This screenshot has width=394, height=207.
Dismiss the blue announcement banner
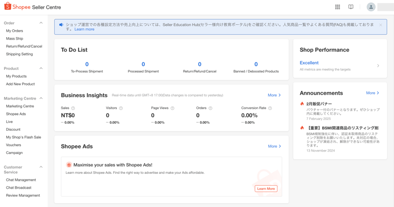tap(381, 25)
